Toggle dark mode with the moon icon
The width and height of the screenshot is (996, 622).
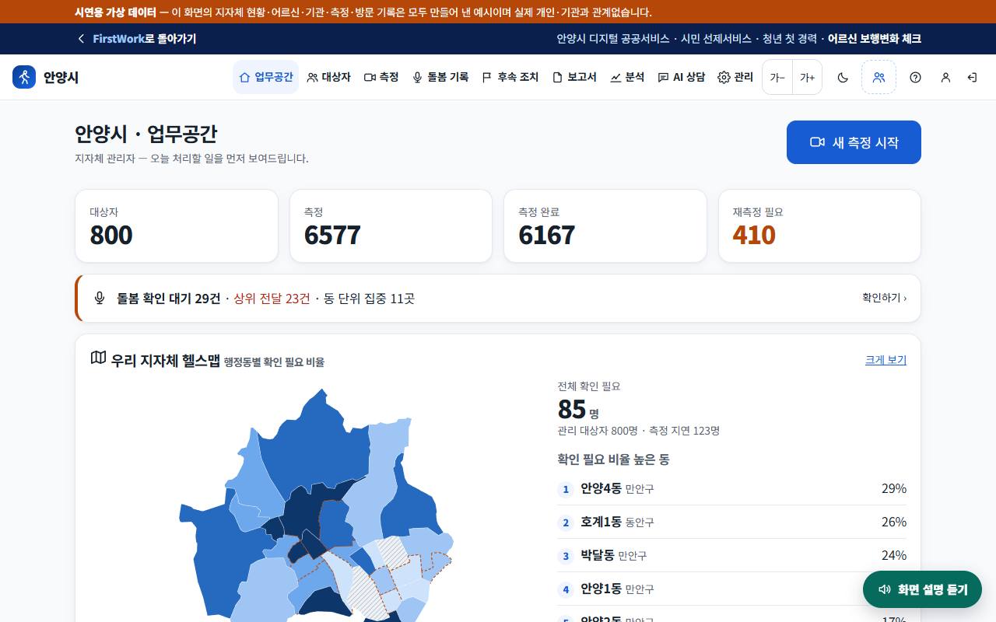click(x=843, y=77)
